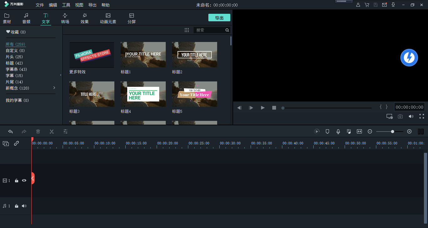The height and width of the screenshot is (228, 428).
Task: Open the 文件 menu
Action: click(40, 5)
